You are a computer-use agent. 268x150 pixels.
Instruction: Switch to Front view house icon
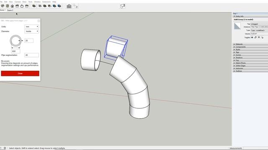pyautogui.click(x=12, y=6)
